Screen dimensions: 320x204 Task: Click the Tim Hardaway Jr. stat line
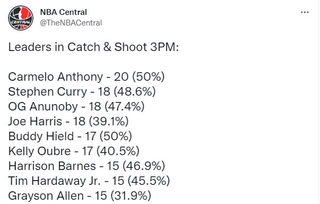[89, 181]
